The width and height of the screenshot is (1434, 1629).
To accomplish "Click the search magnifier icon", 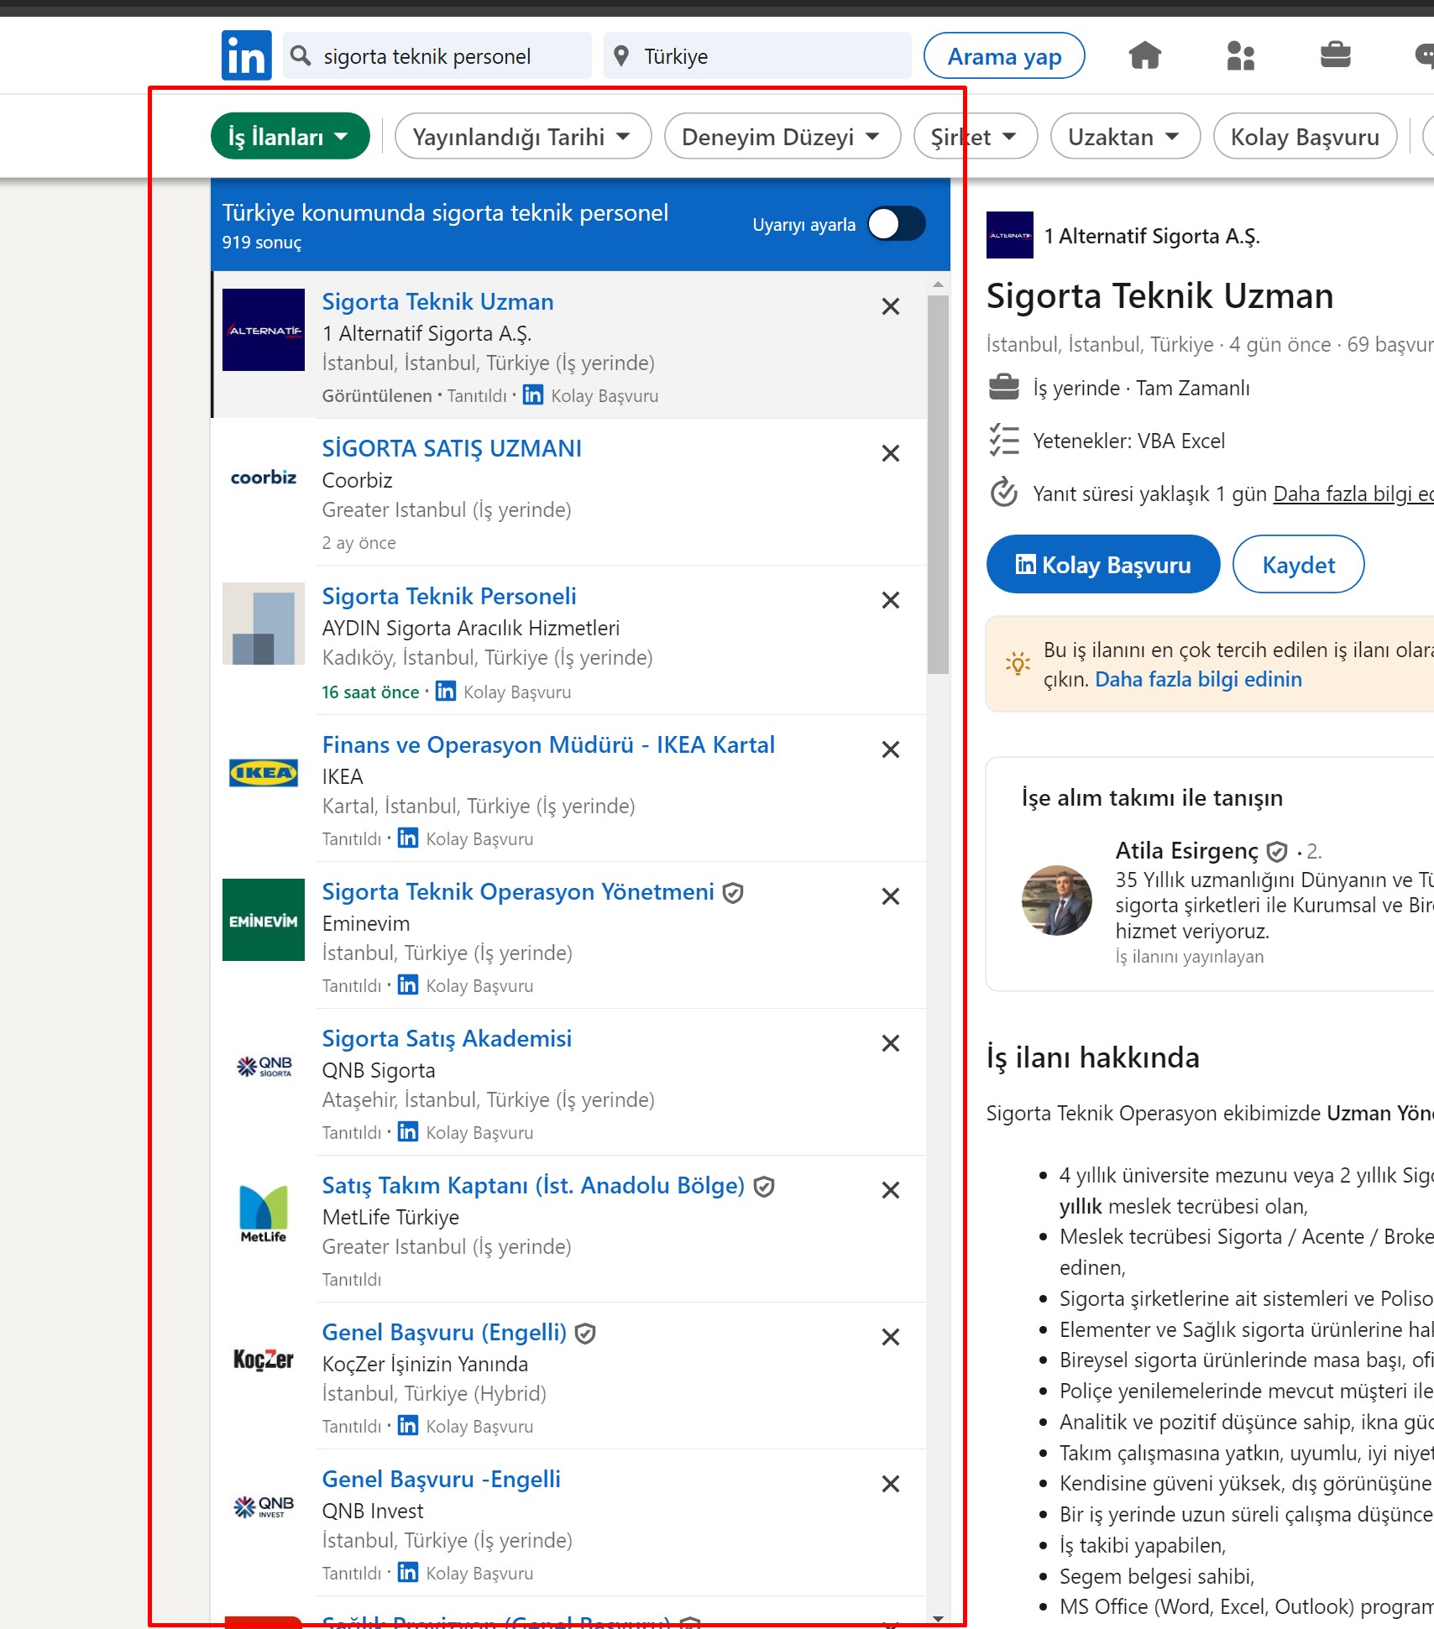I will [x=300, y=55].
